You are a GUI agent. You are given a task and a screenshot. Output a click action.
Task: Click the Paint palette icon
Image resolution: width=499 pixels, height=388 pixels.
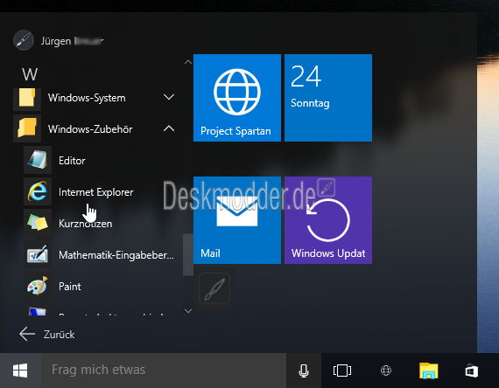[x=38, y=286]
